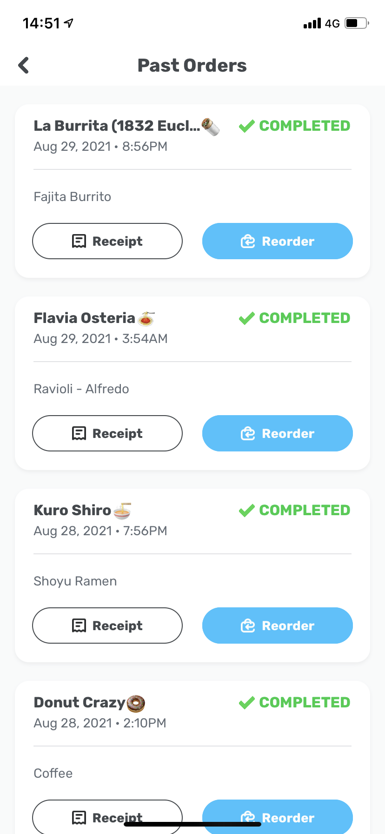
Task: Tap the reorder refresh icon for La Burrita
Action: 248,241
